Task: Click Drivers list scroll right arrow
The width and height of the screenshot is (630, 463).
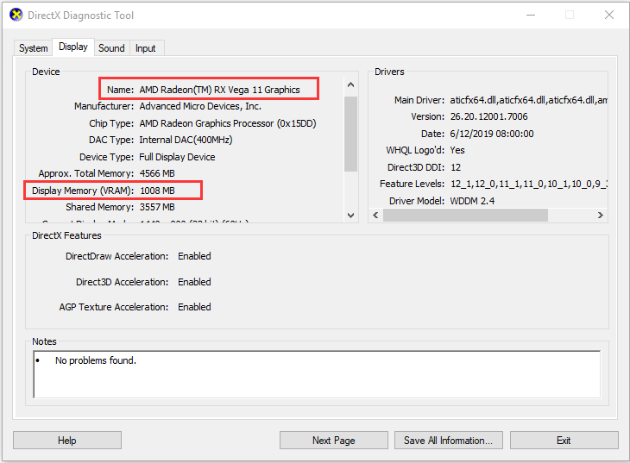Action: [601, 216]
